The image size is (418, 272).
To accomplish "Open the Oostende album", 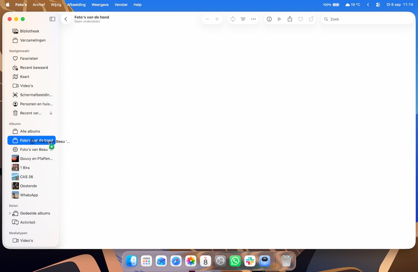I will [x=31, y=186].
